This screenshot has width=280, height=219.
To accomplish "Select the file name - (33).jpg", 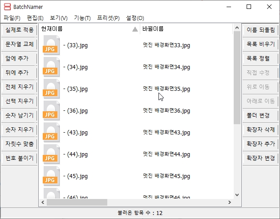I will pos(75,45).
